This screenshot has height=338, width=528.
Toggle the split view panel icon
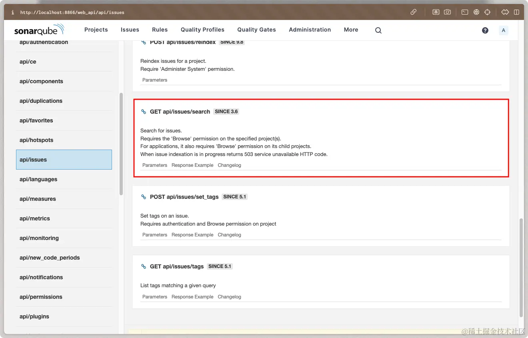point(516,12)
